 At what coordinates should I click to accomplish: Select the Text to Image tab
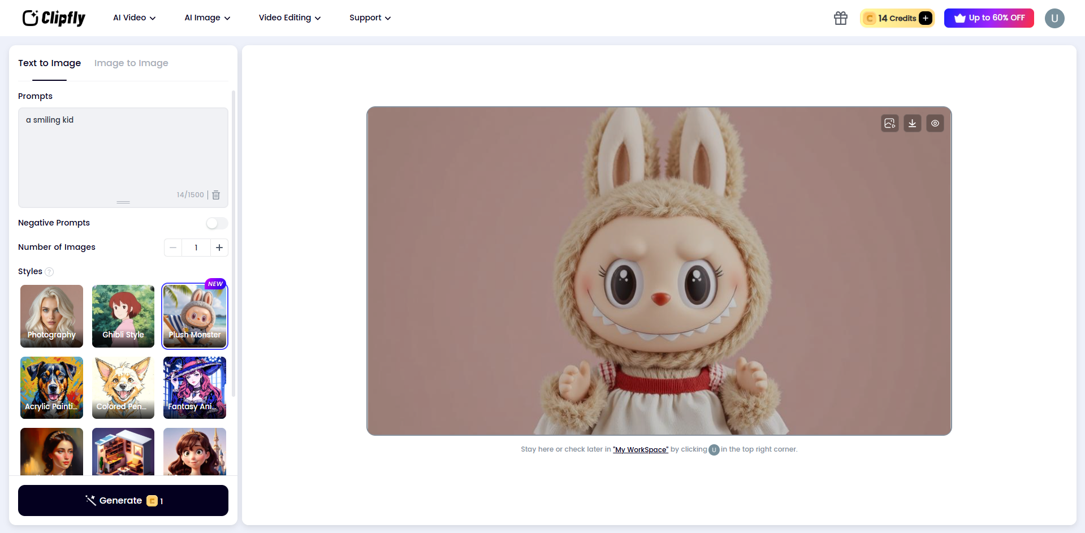coord(49,63)
